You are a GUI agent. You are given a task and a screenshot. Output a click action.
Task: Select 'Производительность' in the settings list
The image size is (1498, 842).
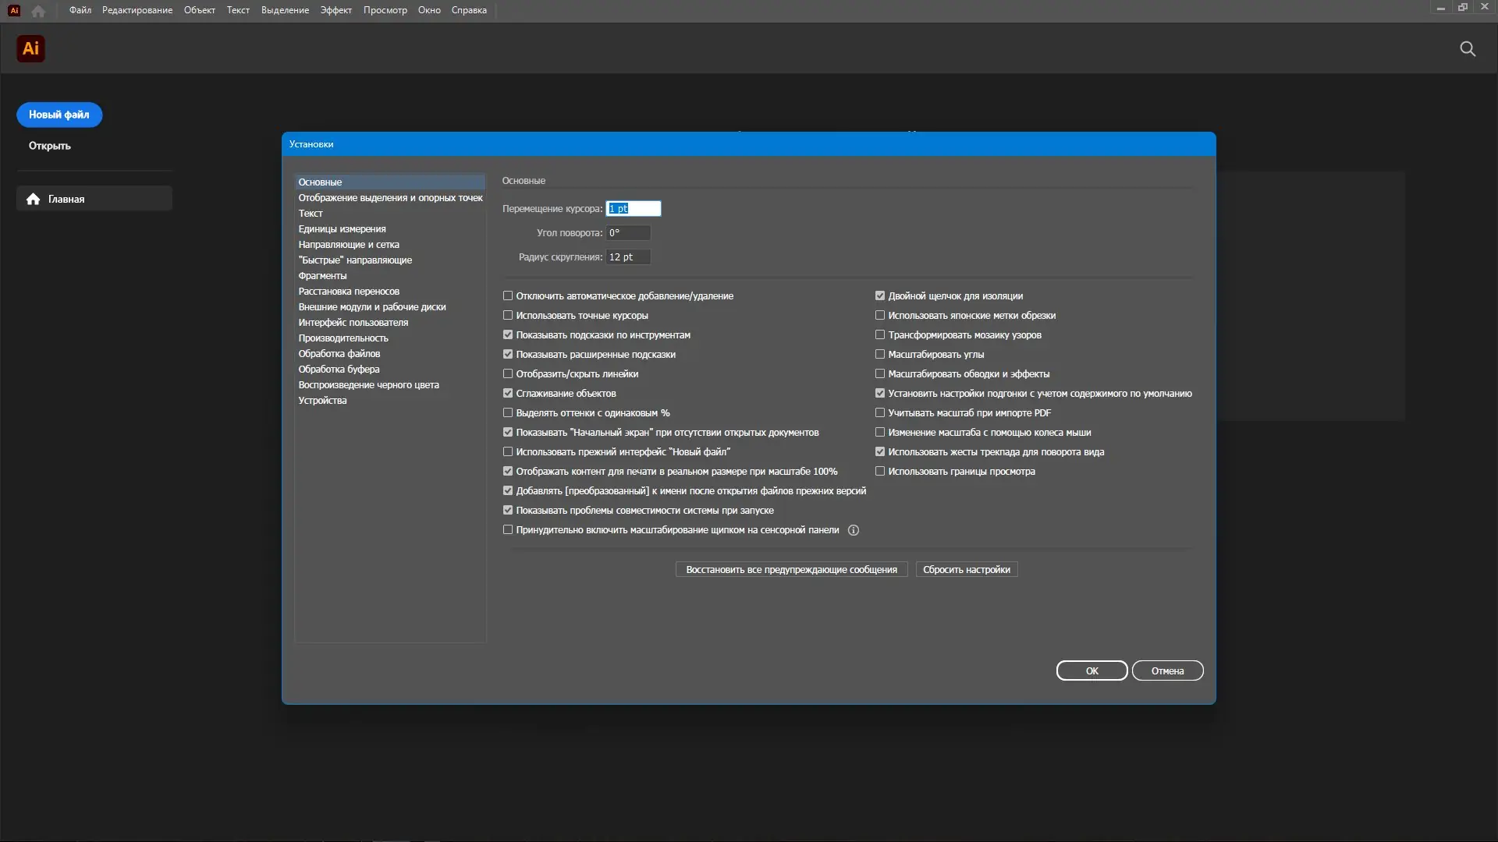pyautogui.click(x=343, y=338)
